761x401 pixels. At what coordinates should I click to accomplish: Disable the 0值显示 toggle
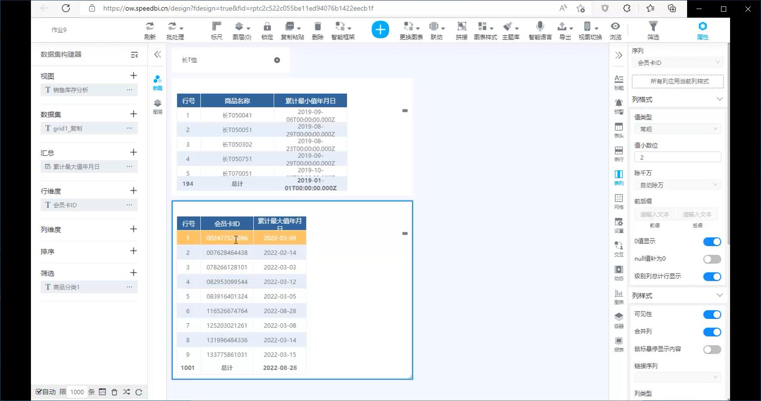[x=712, y=242]
